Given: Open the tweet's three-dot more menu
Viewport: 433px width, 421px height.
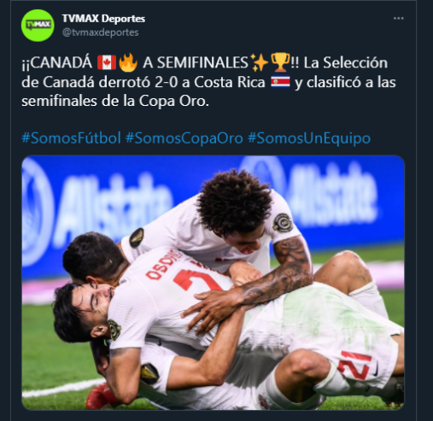Looking at the screenshot, I should (398, 19).
